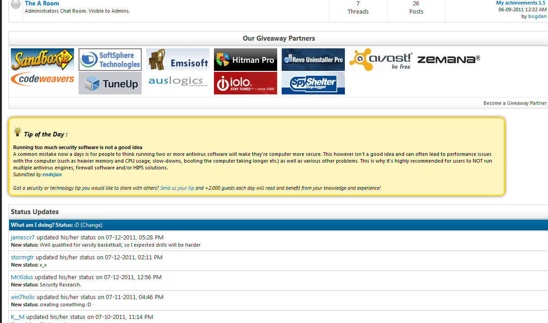Click the Tip of the Day lightbulb icon
This screenshot has height=323, width=548.
pyautogui.click(x=18, y=132)
